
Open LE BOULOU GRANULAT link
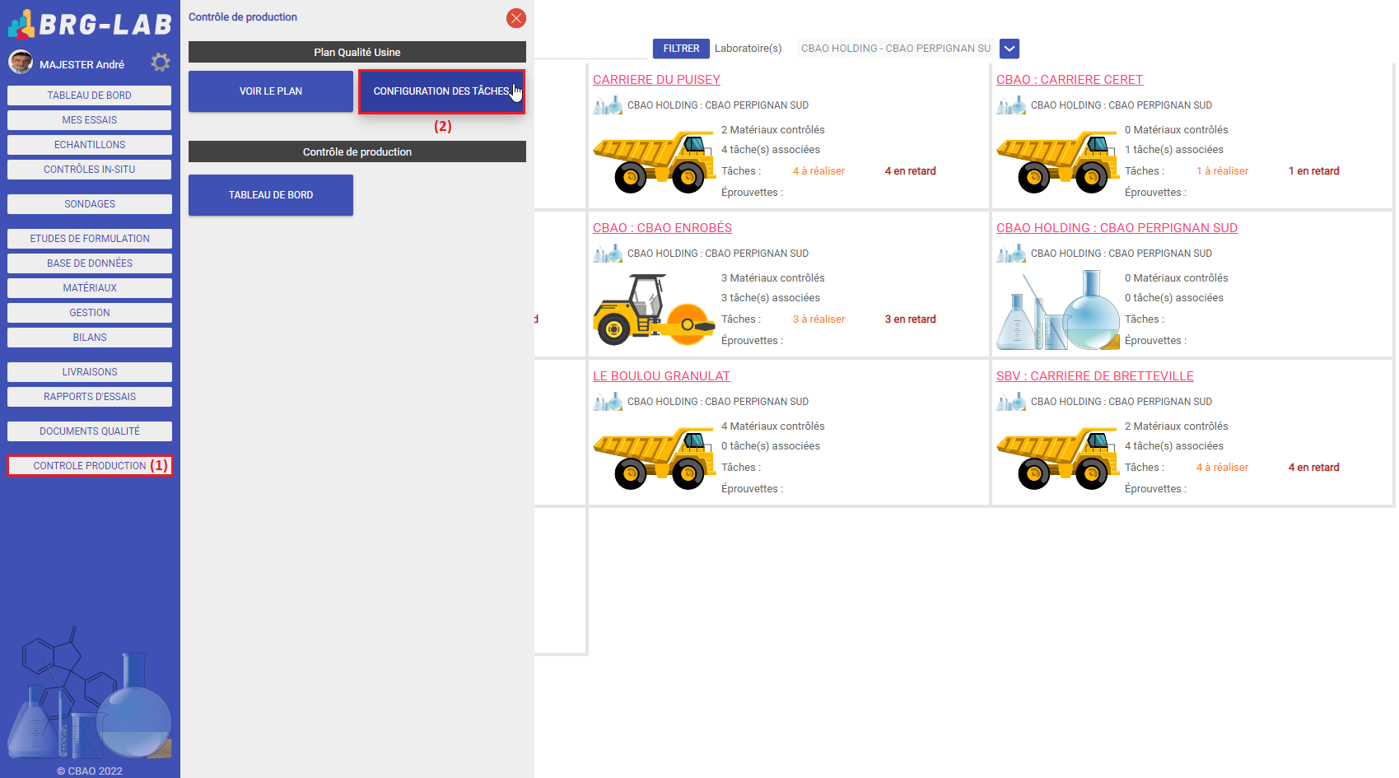pos(661,376)
